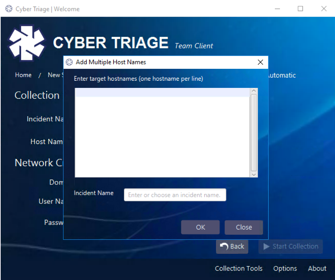Open Collection Tools in the bottom bar
This screenshot has height=280, width=335.
click(x=239, y=268)
